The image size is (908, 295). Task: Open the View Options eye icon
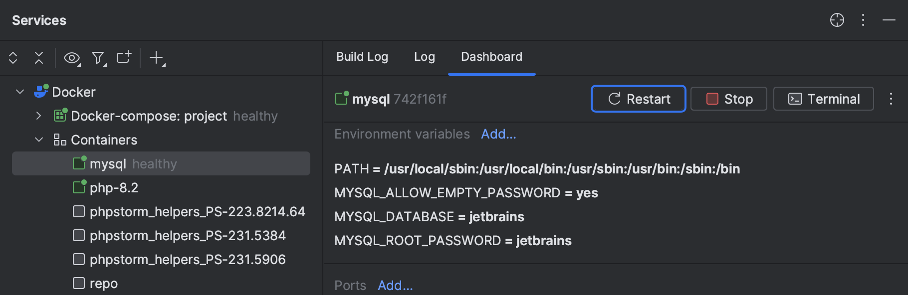coord(72,58)
